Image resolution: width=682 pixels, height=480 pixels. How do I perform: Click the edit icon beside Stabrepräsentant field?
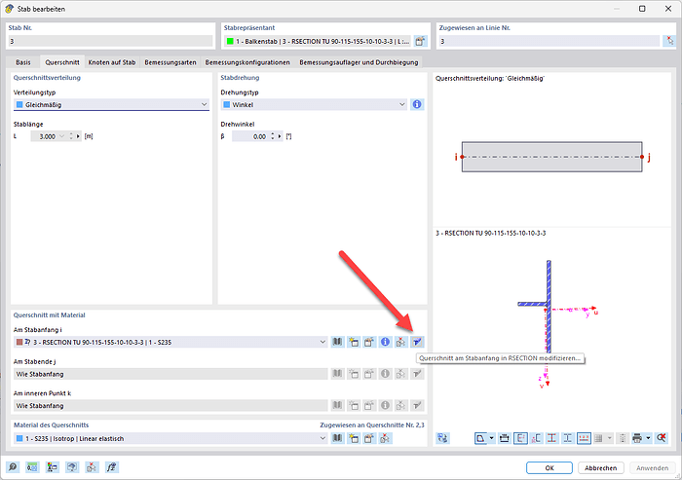click(x=420, y=41)
